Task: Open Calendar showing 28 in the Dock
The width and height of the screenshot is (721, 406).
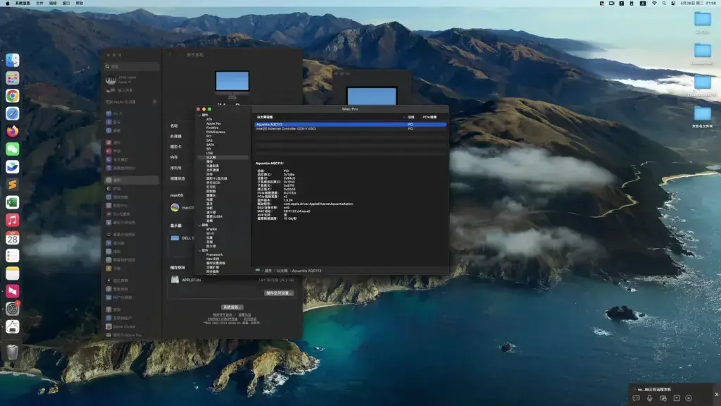Action: click(x=13, y=238)
